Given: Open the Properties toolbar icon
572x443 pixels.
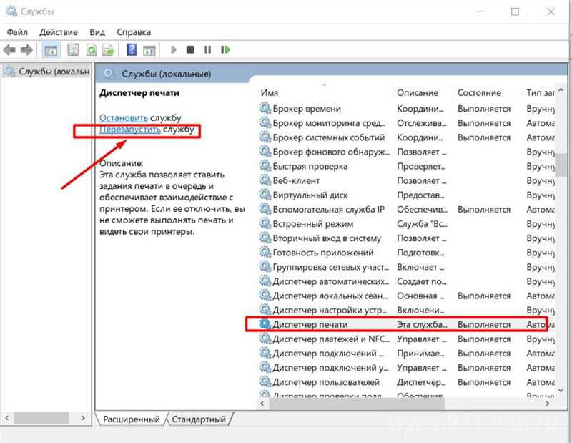Looking at the screenshot, I should pyautogui.click(x=74, y=49).
